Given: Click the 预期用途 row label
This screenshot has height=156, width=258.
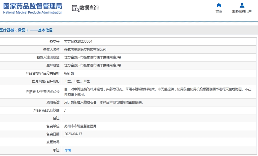Looking at the screenshot, I should point(53,102).
